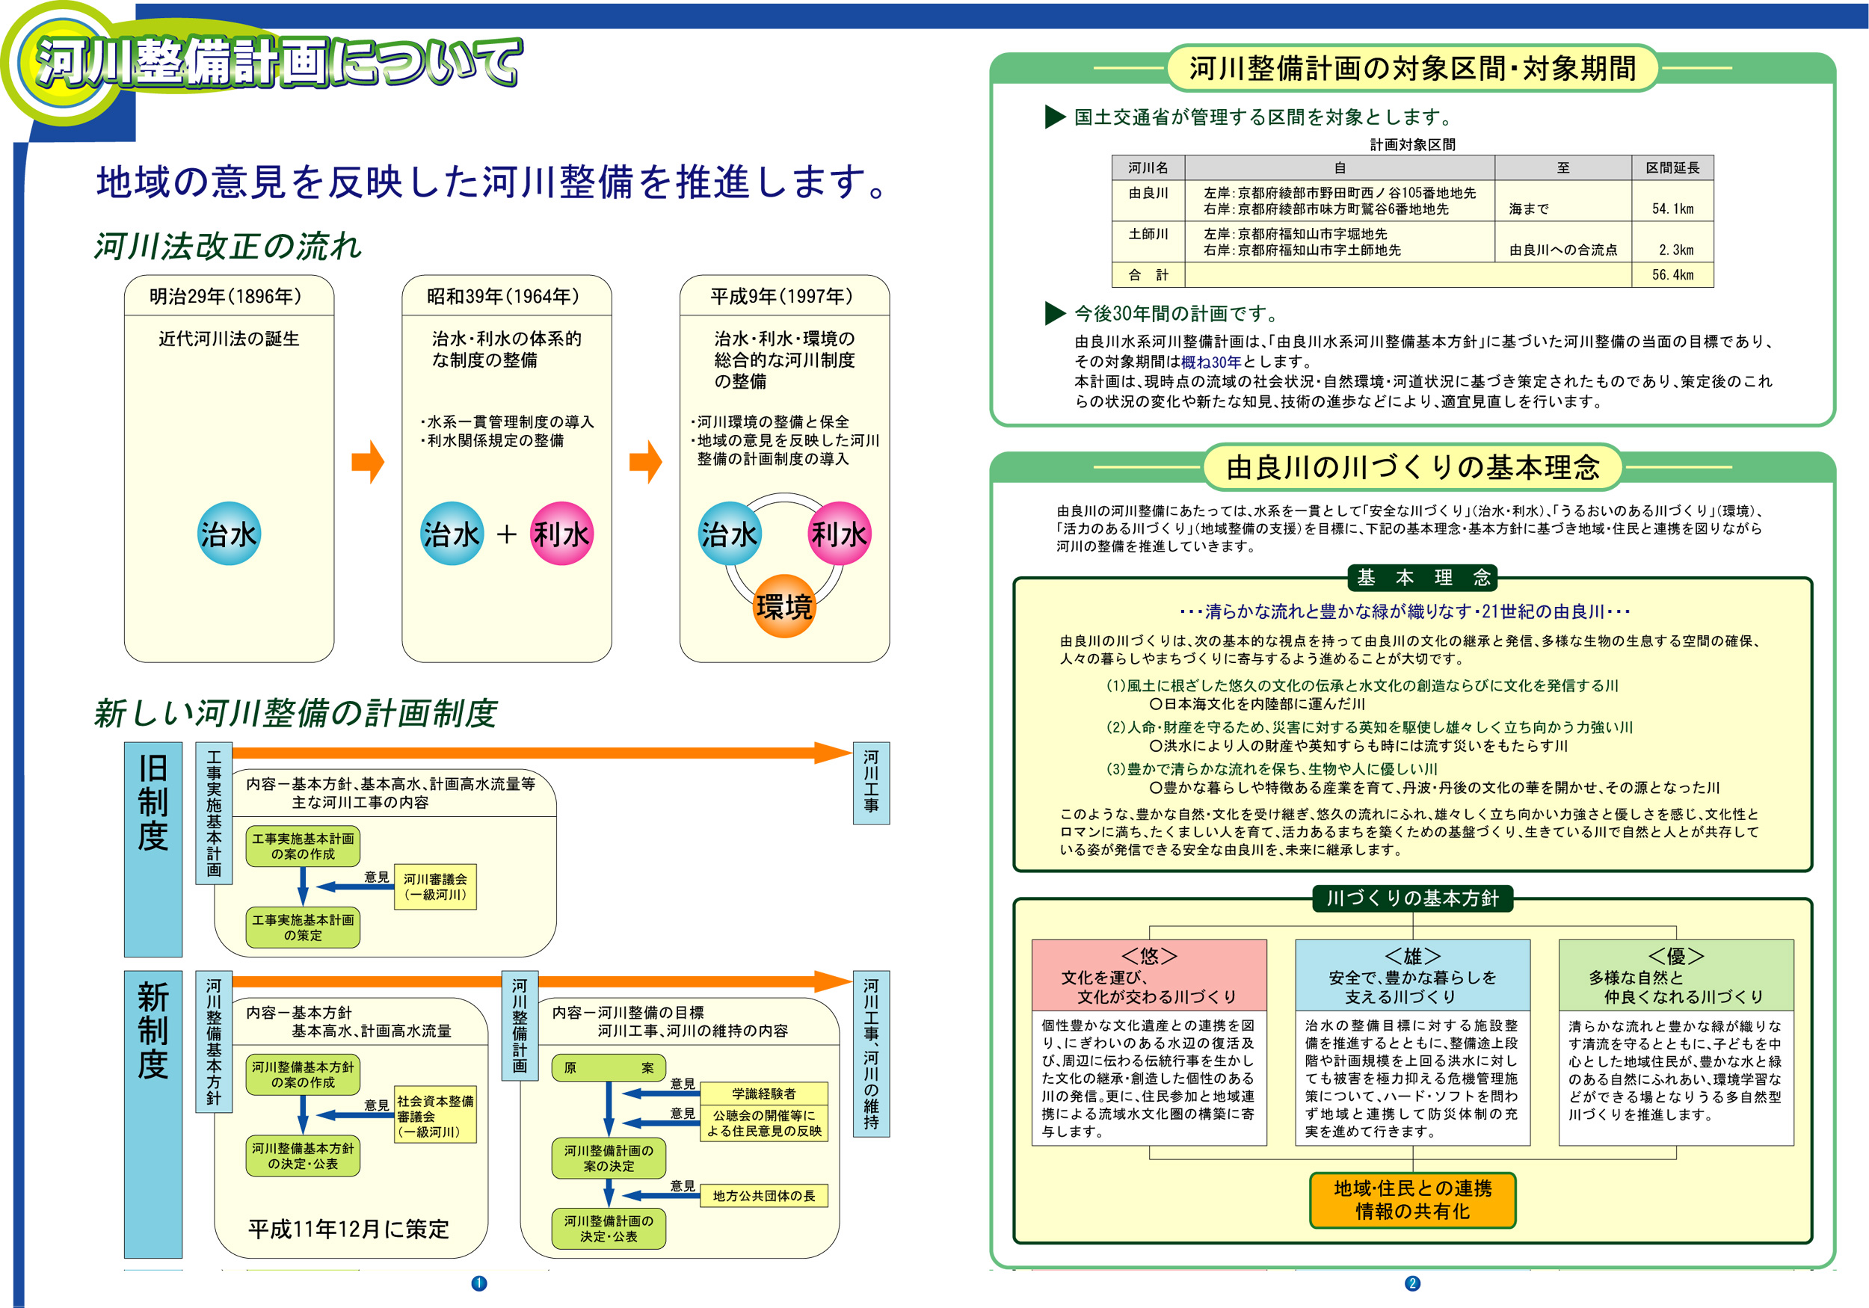Click the 河川審議会 yellow box

434,886
